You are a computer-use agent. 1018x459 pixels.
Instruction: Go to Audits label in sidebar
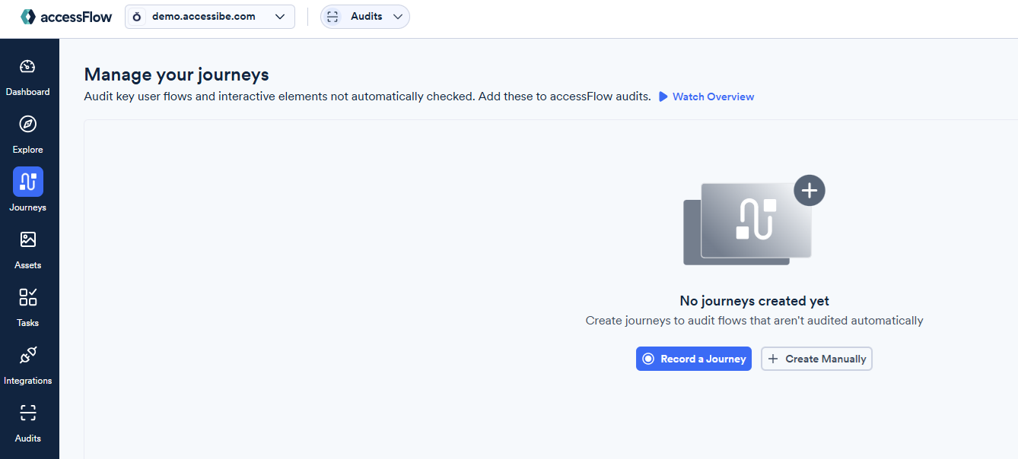pyautogui.click(x=28, y=438)
